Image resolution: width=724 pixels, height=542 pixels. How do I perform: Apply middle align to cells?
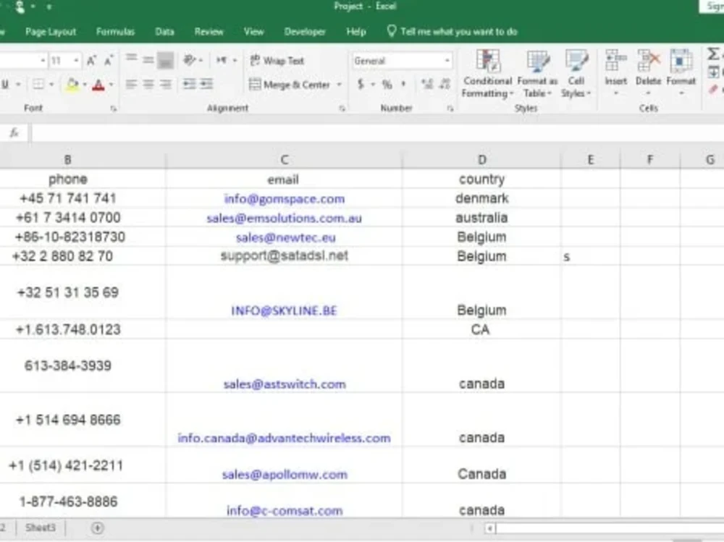click(x=148, y=59)
